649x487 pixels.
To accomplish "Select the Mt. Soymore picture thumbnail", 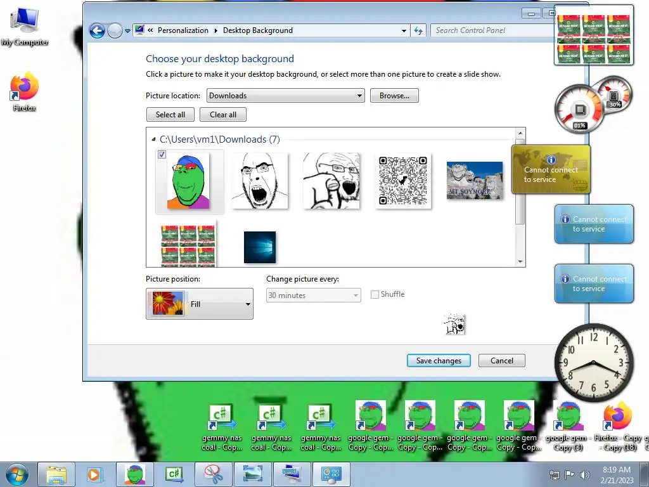I will (475, 181).
